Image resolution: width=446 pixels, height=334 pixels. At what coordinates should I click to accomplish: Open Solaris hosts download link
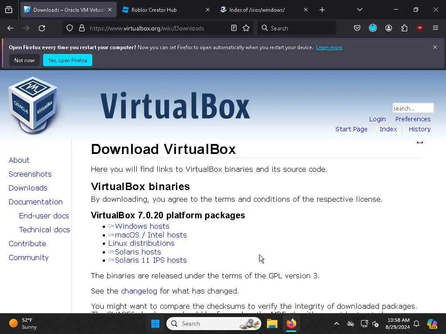(x=138, y=252)
